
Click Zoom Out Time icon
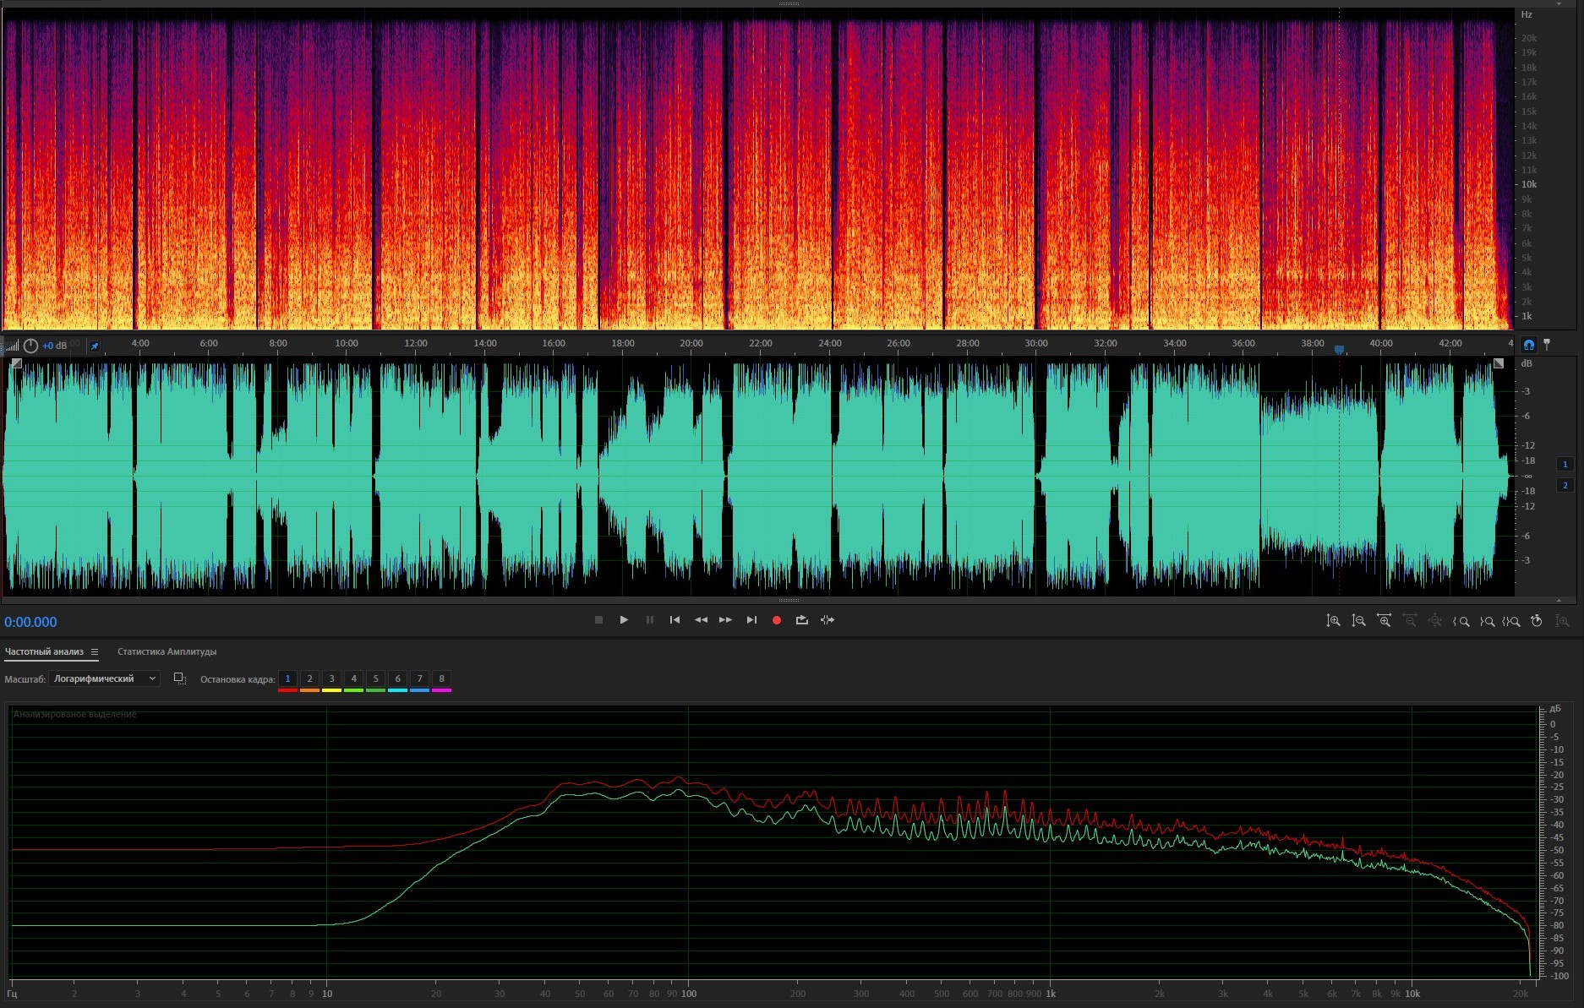(x=1409, y=621)
